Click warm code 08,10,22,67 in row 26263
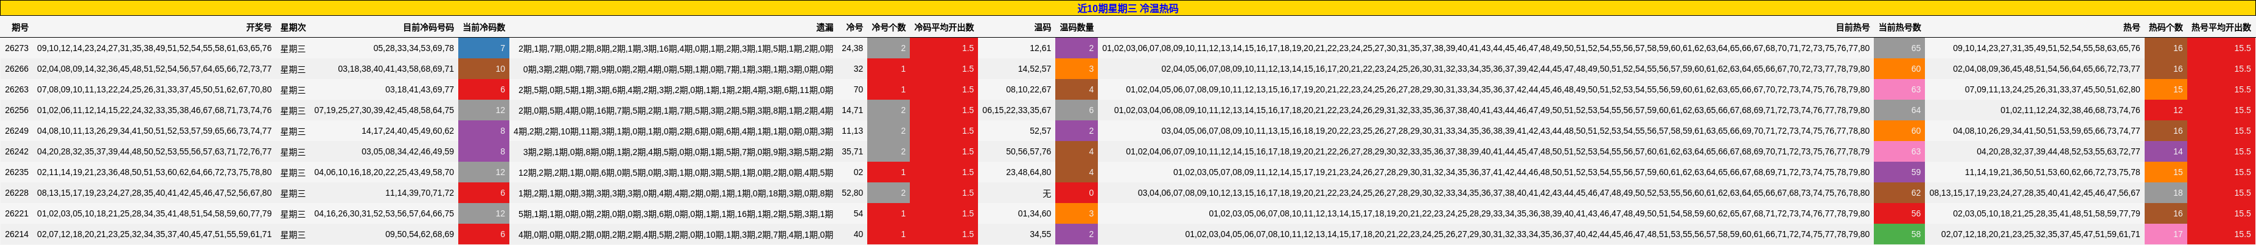Viewport: 2256px width, 245px height. [1029, 89]
